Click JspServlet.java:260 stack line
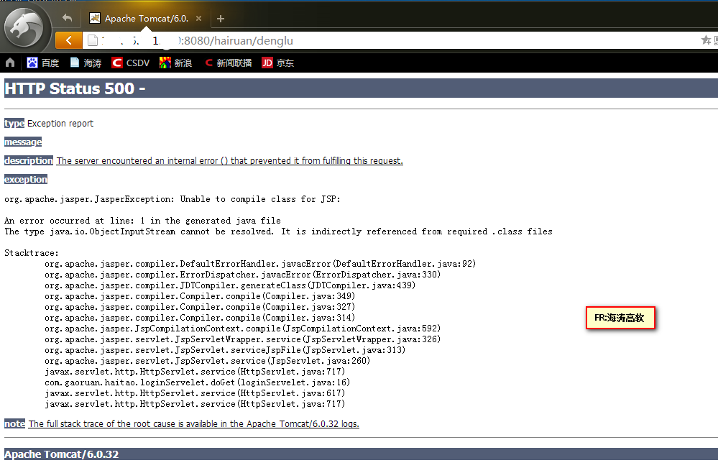This screenshot has height=468, width=718. (208, 361)
